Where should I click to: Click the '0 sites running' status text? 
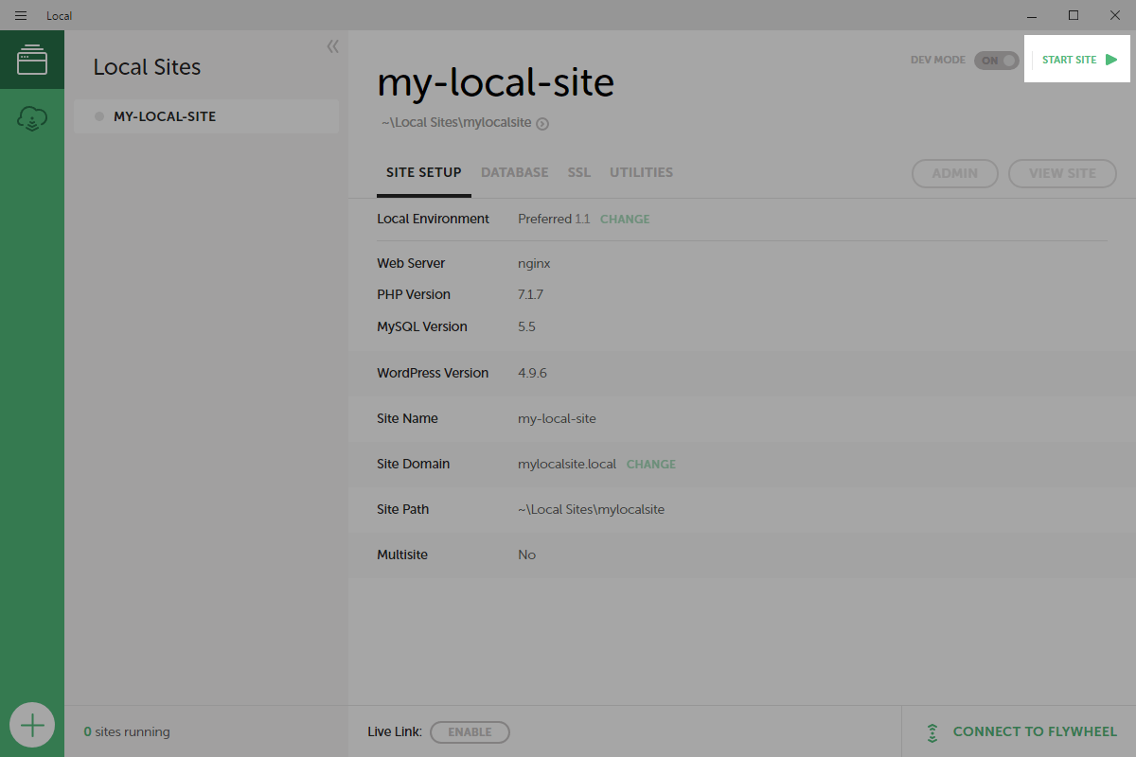[127, 731]
